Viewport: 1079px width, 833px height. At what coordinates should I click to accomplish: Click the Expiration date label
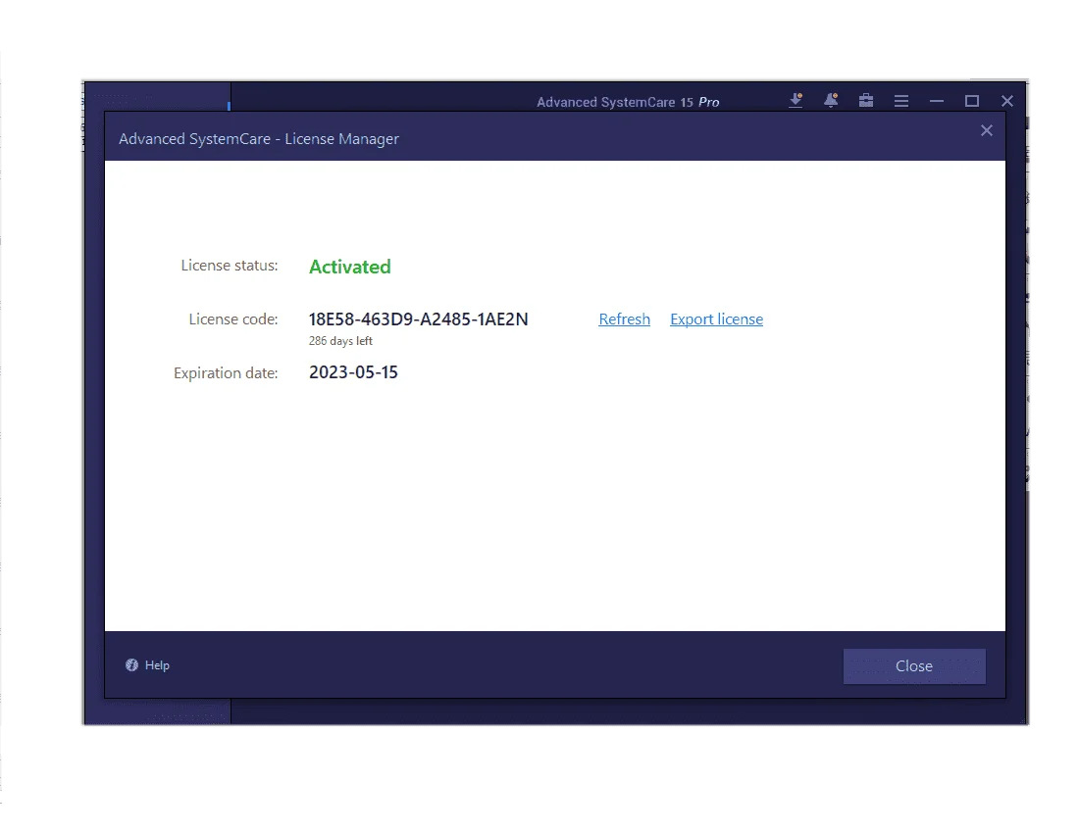[x=226, y=373]
